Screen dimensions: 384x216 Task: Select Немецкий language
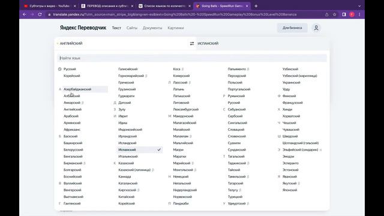coord(181,176)
